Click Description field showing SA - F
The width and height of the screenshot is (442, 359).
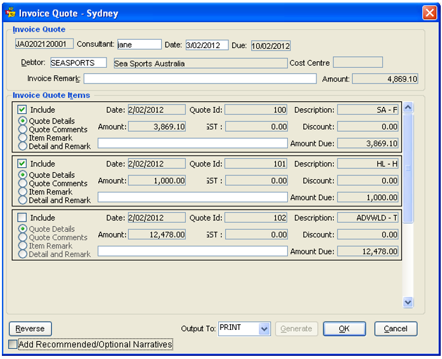click(368, 110)
